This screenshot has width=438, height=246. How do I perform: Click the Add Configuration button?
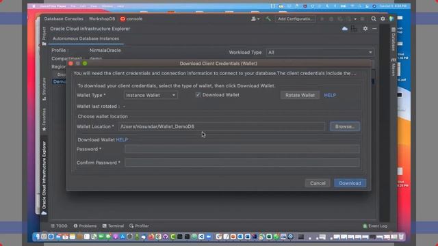click(295, 18)
